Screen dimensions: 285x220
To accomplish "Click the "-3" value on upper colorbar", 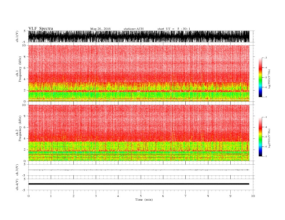I will pyautogui.click(x=265, y=58).
